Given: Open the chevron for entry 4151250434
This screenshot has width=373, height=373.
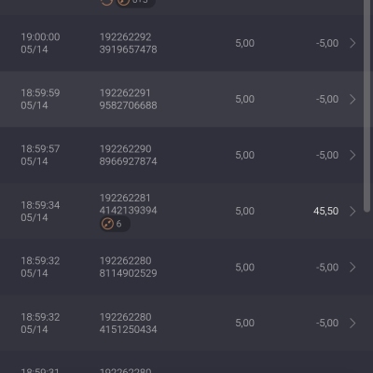Looking at the screenshot, I should tap(352, 323).
